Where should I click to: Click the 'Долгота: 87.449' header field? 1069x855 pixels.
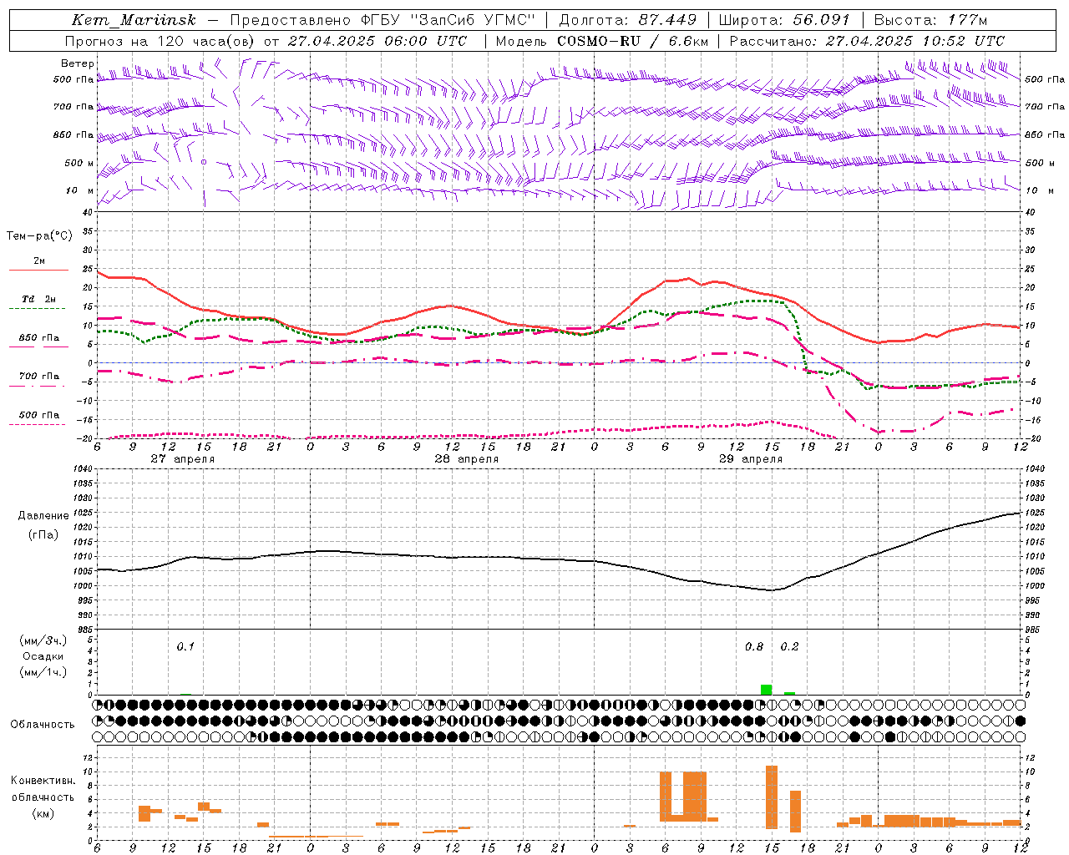tap(627, 20)
